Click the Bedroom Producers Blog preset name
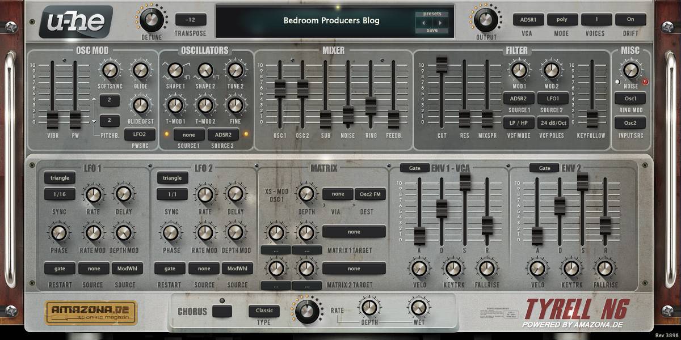 (331, 21)
